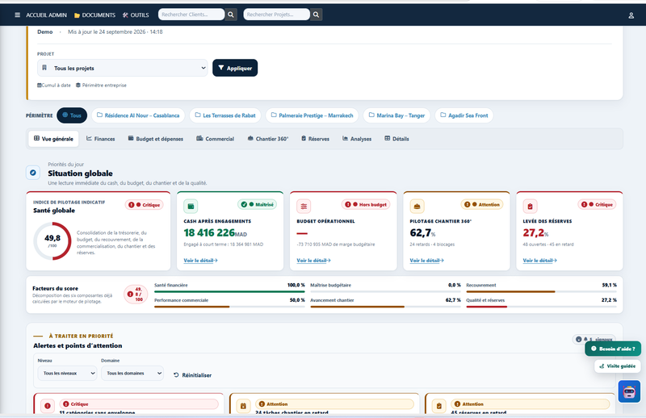The image size is (646, 418).
Task: Open Voir le détail on Budget opérationnel
Action: 313,261
